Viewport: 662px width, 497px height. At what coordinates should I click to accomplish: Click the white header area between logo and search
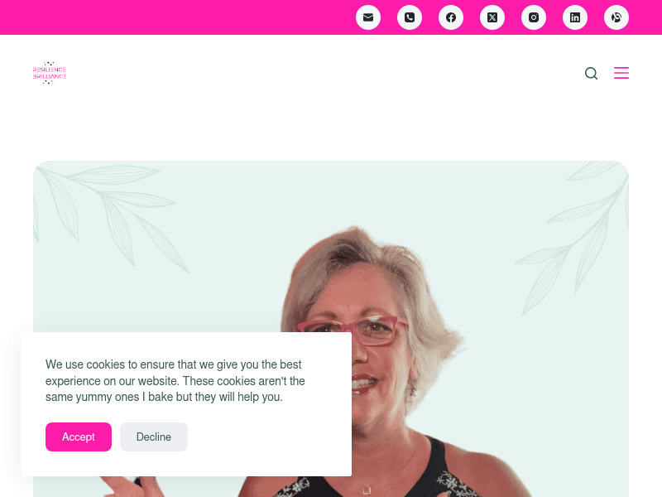[x=325, y=73]
